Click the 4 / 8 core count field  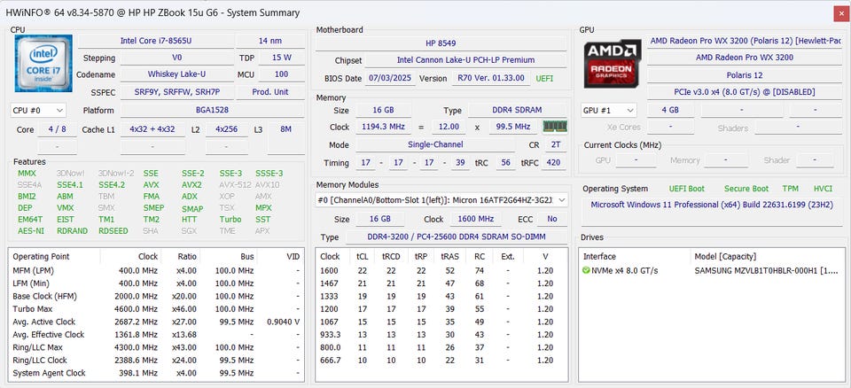pyautogui.click(x=57, y=129)
